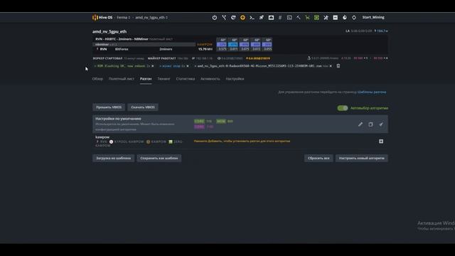Dismiss the Radeon RX560 rom file message
This screenshot has width=455, height=256.
pos(331,66)
